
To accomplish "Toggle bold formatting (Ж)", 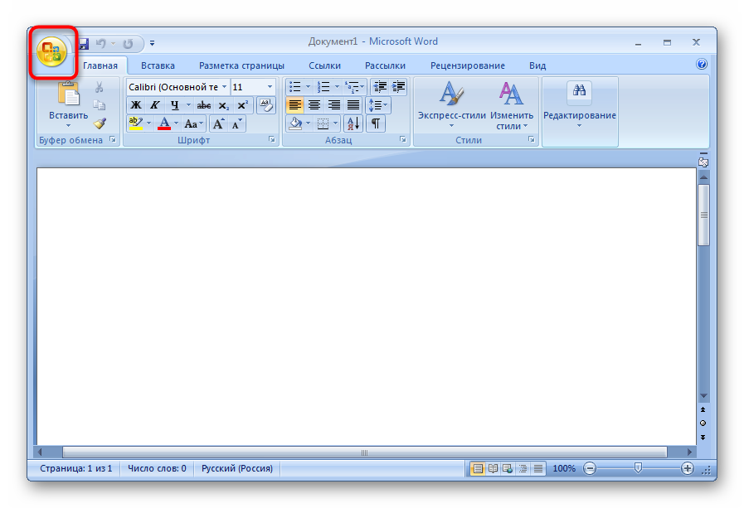I will pos(135,105).
